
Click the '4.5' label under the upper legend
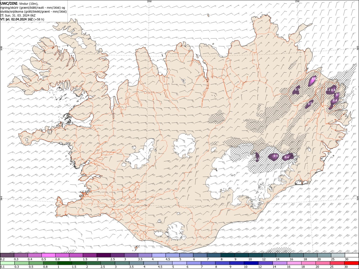pyautogui.click(x=168, y=259)
